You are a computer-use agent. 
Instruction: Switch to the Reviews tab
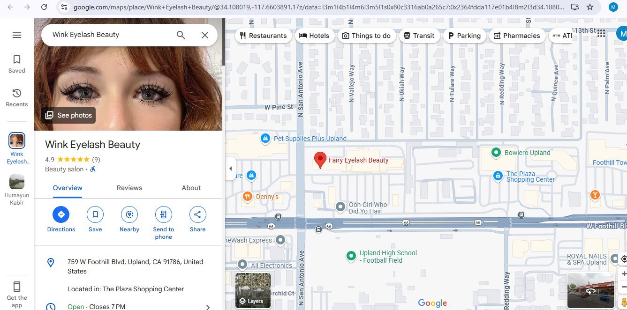[129, 188]
